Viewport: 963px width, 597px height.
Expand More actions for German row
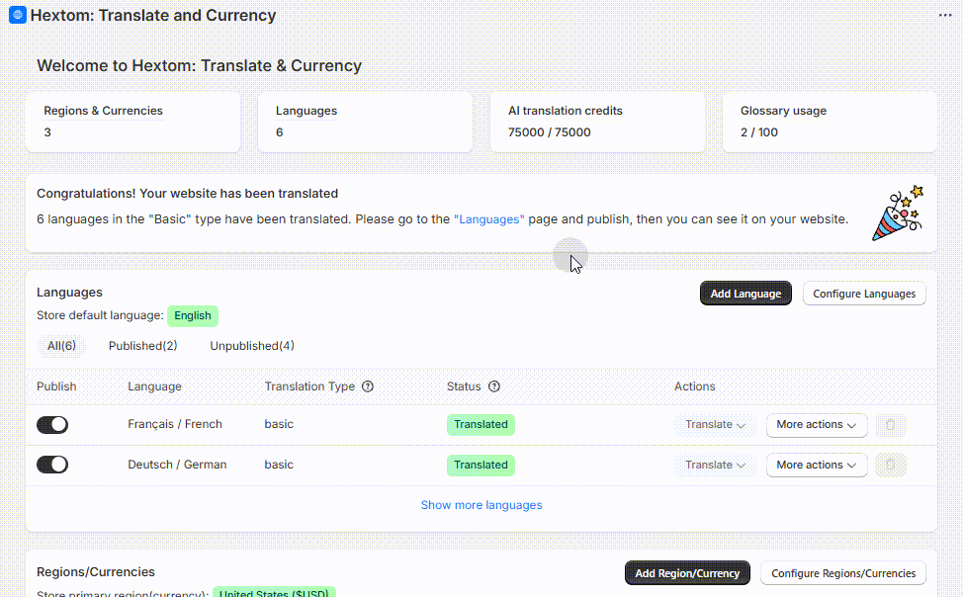click(817, 465)
